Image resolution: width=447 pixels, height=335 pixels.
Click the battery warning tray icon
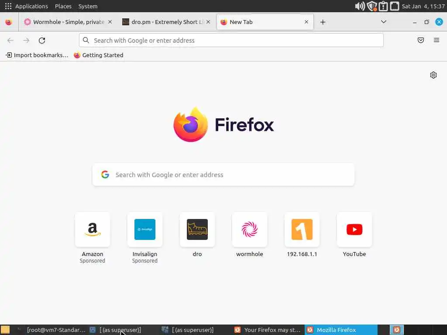pyautogui.click(x=383, y=6)
